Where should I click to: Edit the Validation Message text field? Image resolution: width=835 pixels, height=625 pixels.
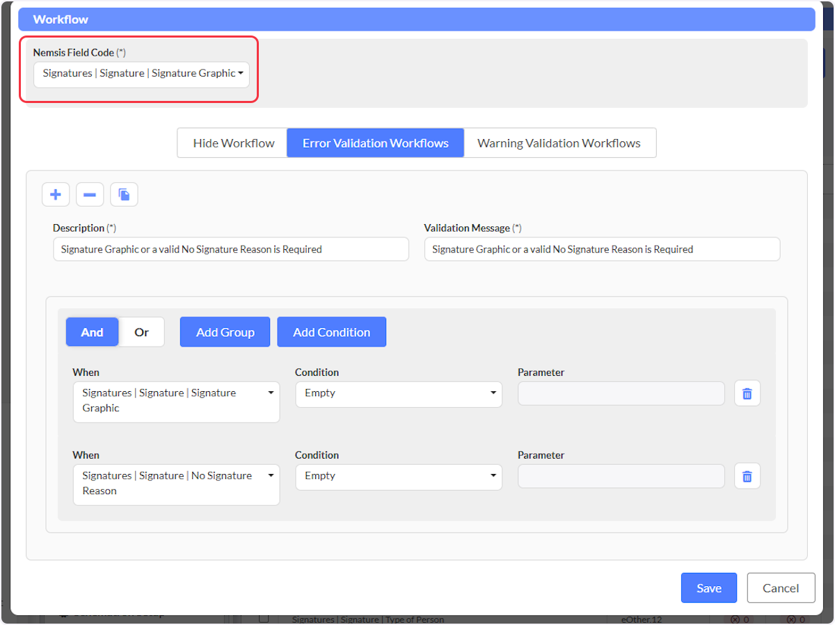click(x=602, y=249)
